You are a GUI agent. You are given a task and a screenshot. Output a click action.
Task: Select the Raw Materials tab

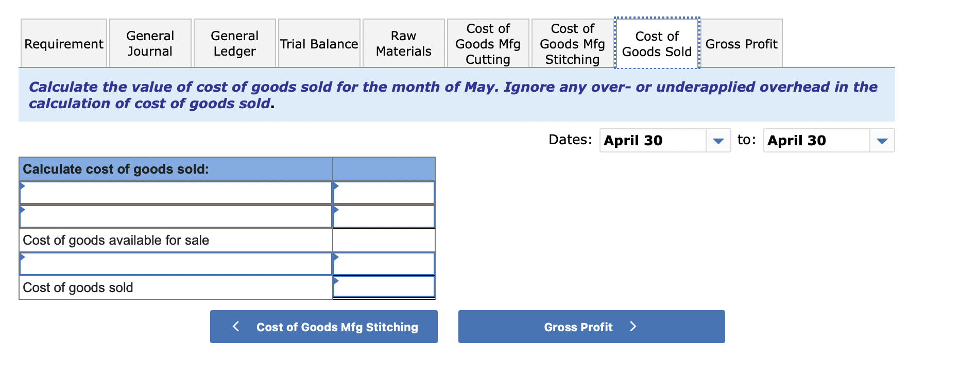pos(403,44)
